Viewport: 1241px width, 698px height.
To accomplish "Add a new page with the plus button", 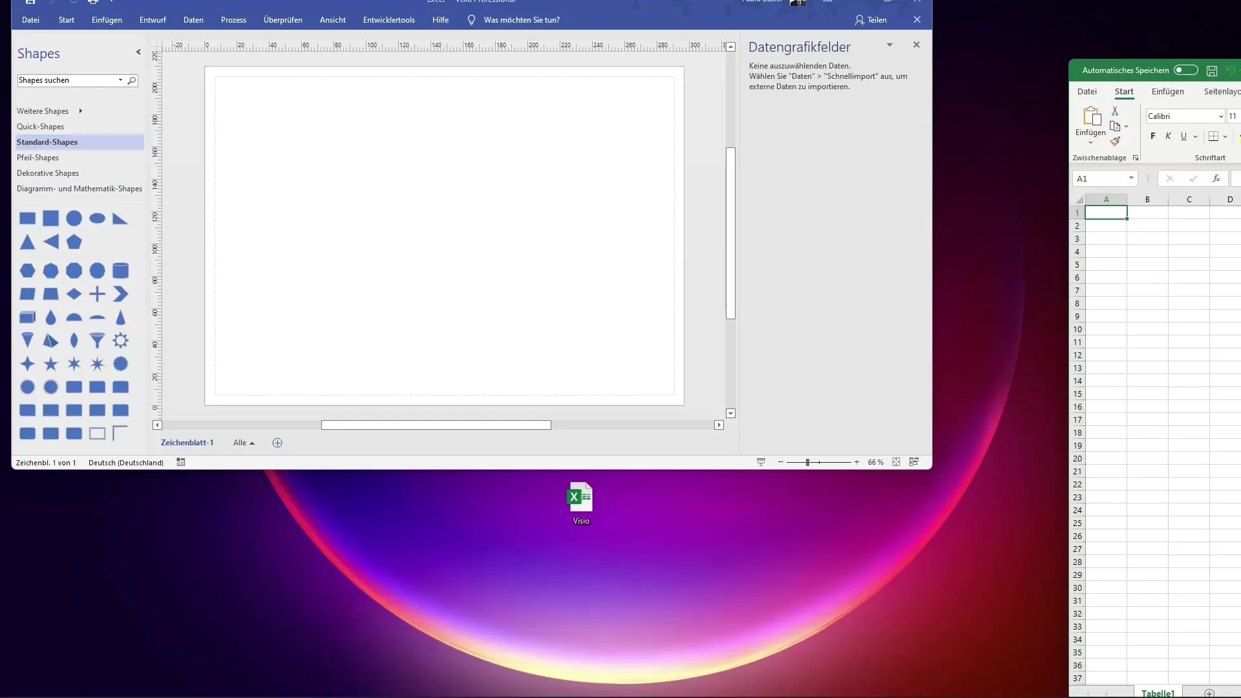I will (x=277, y=443).
